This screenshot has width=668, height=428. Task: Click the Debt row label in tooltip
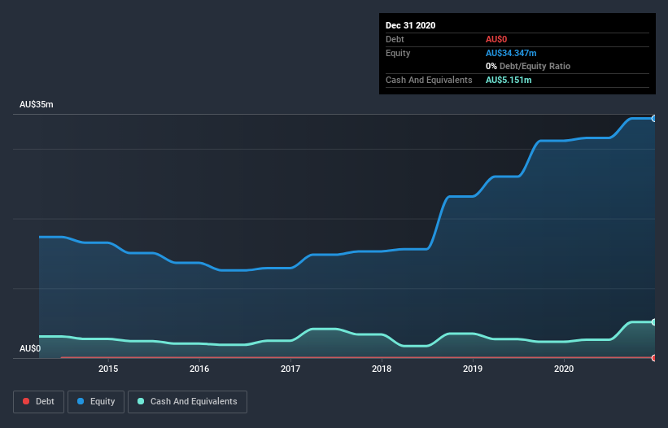[x=395, y=39]
